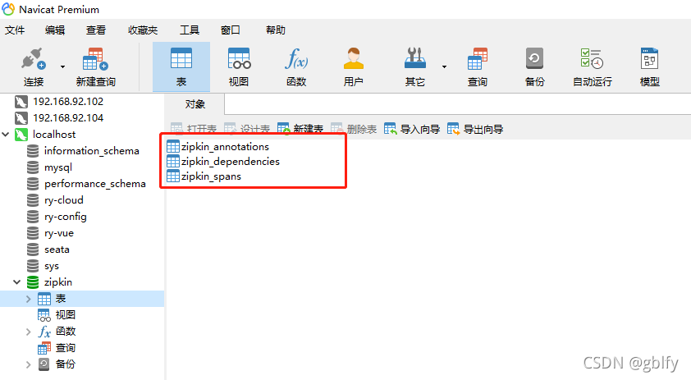The image size is (691, 380).
Task: Click the Navicat Premium title bar logo
Action: [8, 9]
